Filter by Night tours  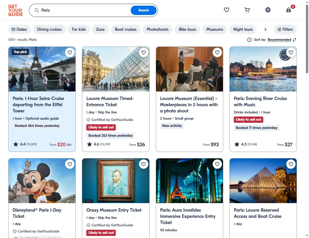(x=243, y=29)
